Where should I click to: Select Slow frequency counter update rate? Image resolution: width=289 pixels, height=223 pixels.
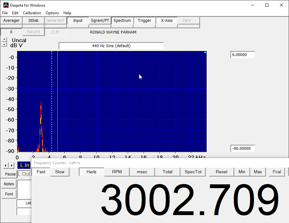60,172
